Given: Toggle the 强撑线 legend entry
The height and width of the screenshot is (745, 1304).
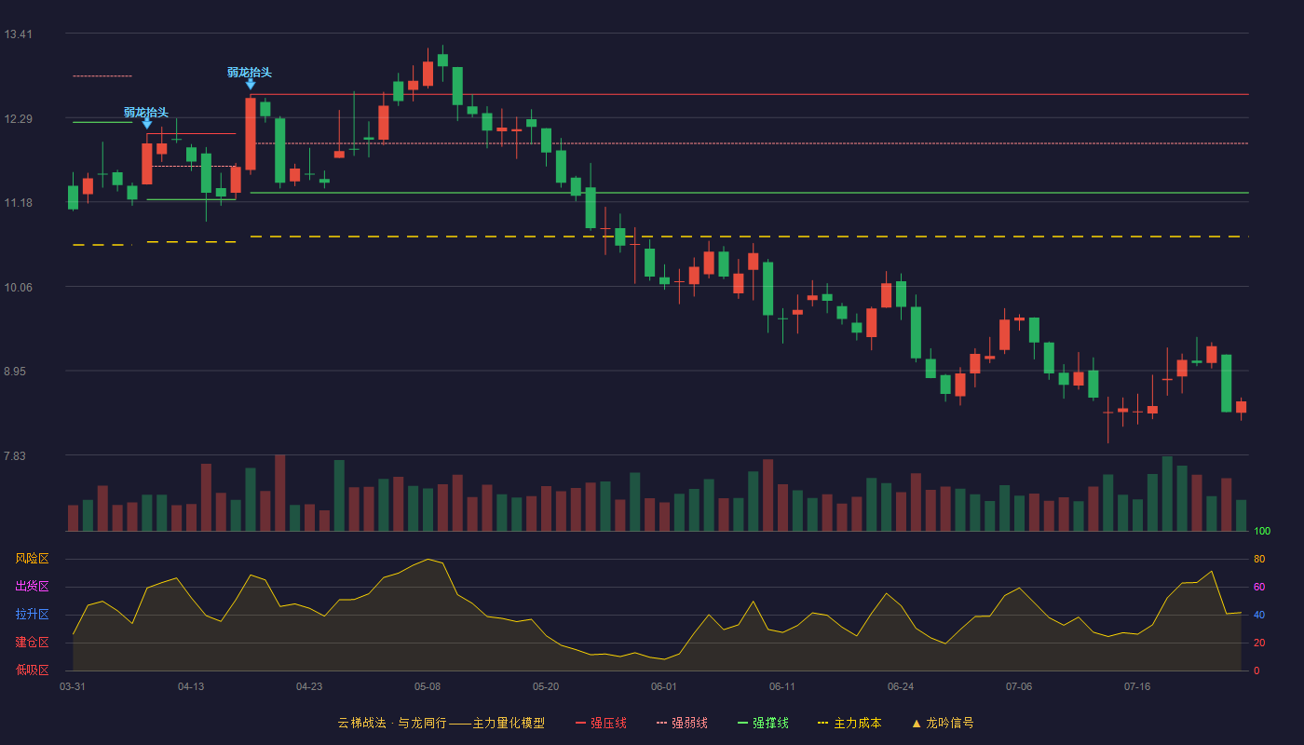Looking at the screenshot, I should pyautogui.click(x=763, y=723).
